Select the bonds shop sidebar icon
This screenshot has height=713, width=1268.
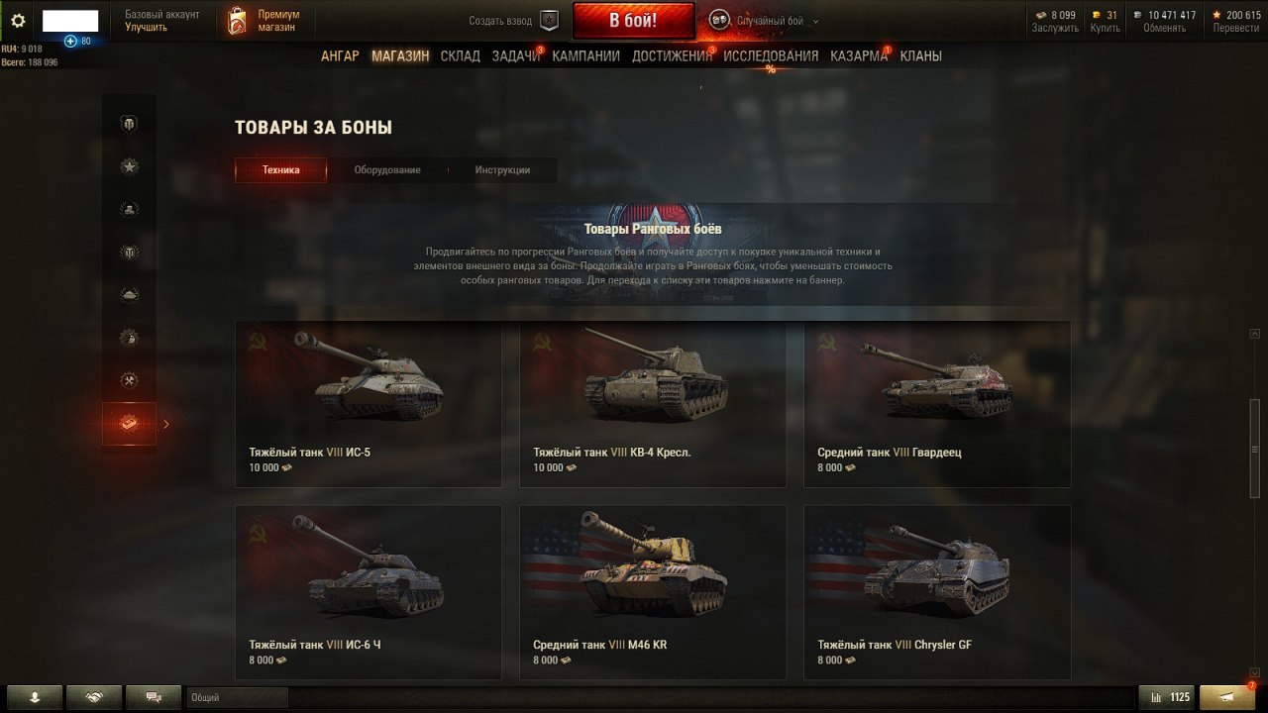pyautogui.click(x=129, y=423)
